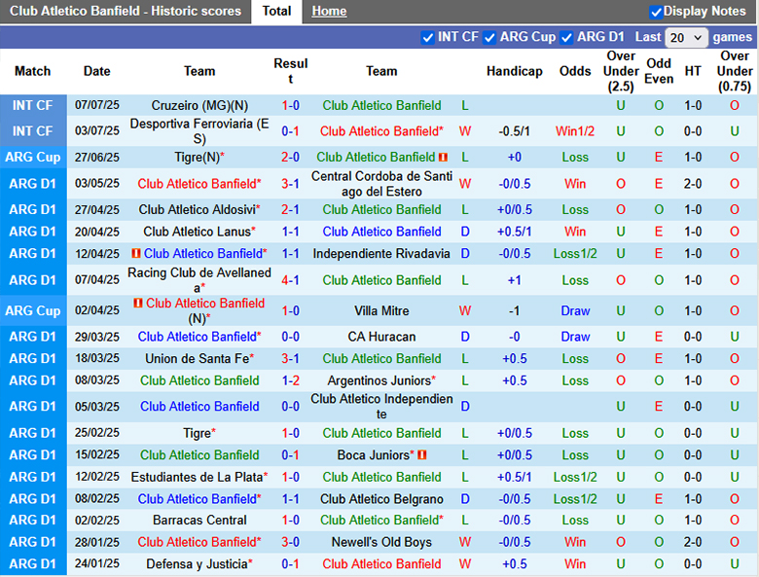The height and width of the screenshot is (577, 759).
Task: Open Club Atletico Belgrano team link
Action: tap(381, 498)
